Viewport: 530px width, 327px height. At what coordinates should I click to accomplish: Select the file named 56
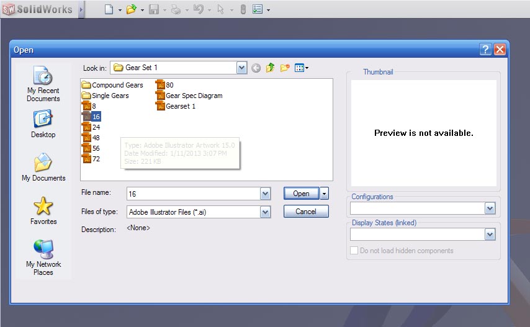91,148
